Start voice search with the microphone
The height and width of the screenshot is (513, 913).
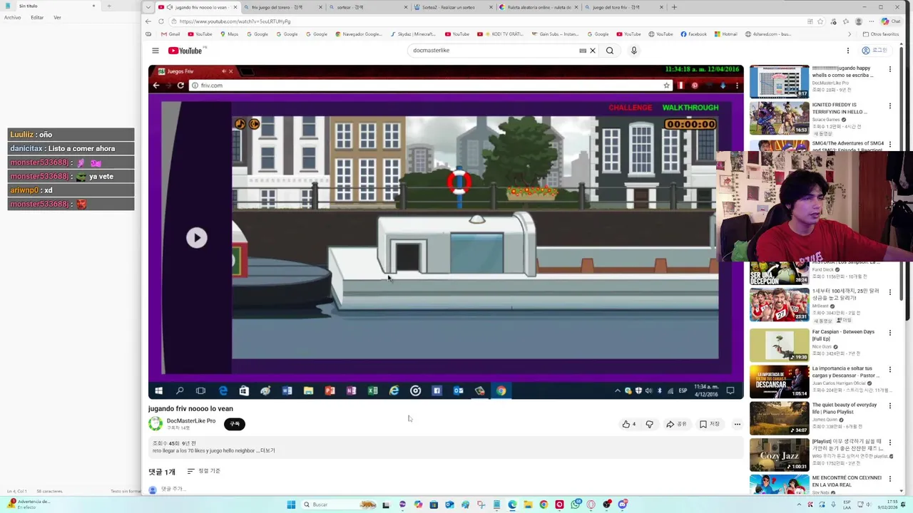pyautogui.click(x=633, y=51)
